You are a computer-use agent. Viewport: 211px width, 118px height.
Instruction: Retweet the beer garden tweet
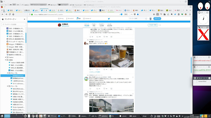pos(97,69)
